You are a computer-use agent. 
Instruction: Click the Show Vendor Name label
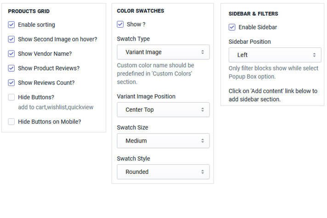click(x=45, y=54)
